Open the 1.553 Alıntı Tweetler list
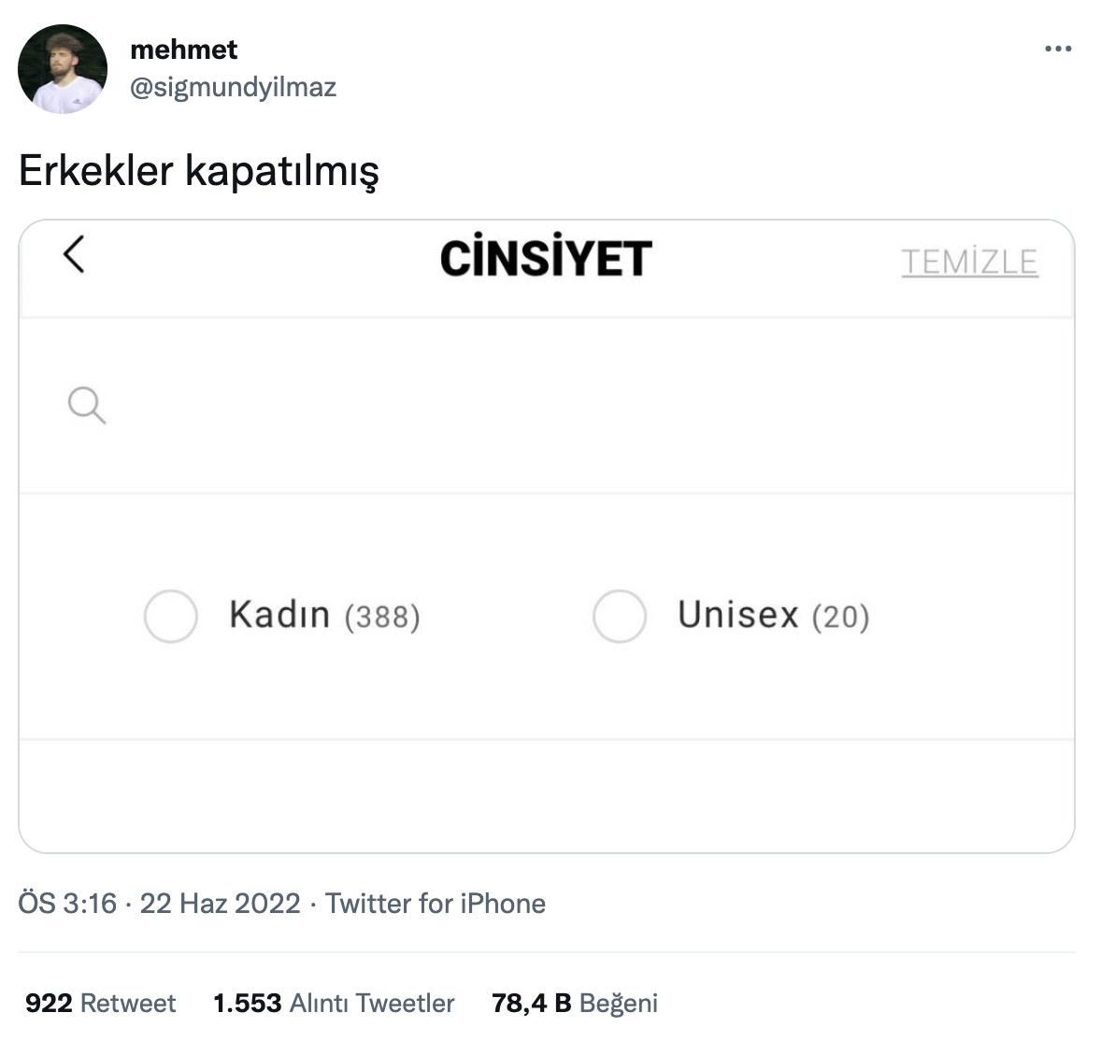The width and height of the screenshot is (1101, 1041). click(334, 1003)
